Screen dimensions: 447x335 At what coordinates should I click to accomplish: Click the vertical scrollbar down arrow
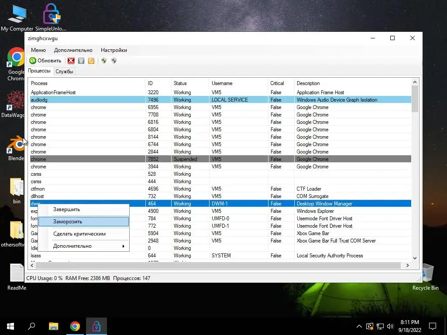pyautogui.click(x=415, y=258)
